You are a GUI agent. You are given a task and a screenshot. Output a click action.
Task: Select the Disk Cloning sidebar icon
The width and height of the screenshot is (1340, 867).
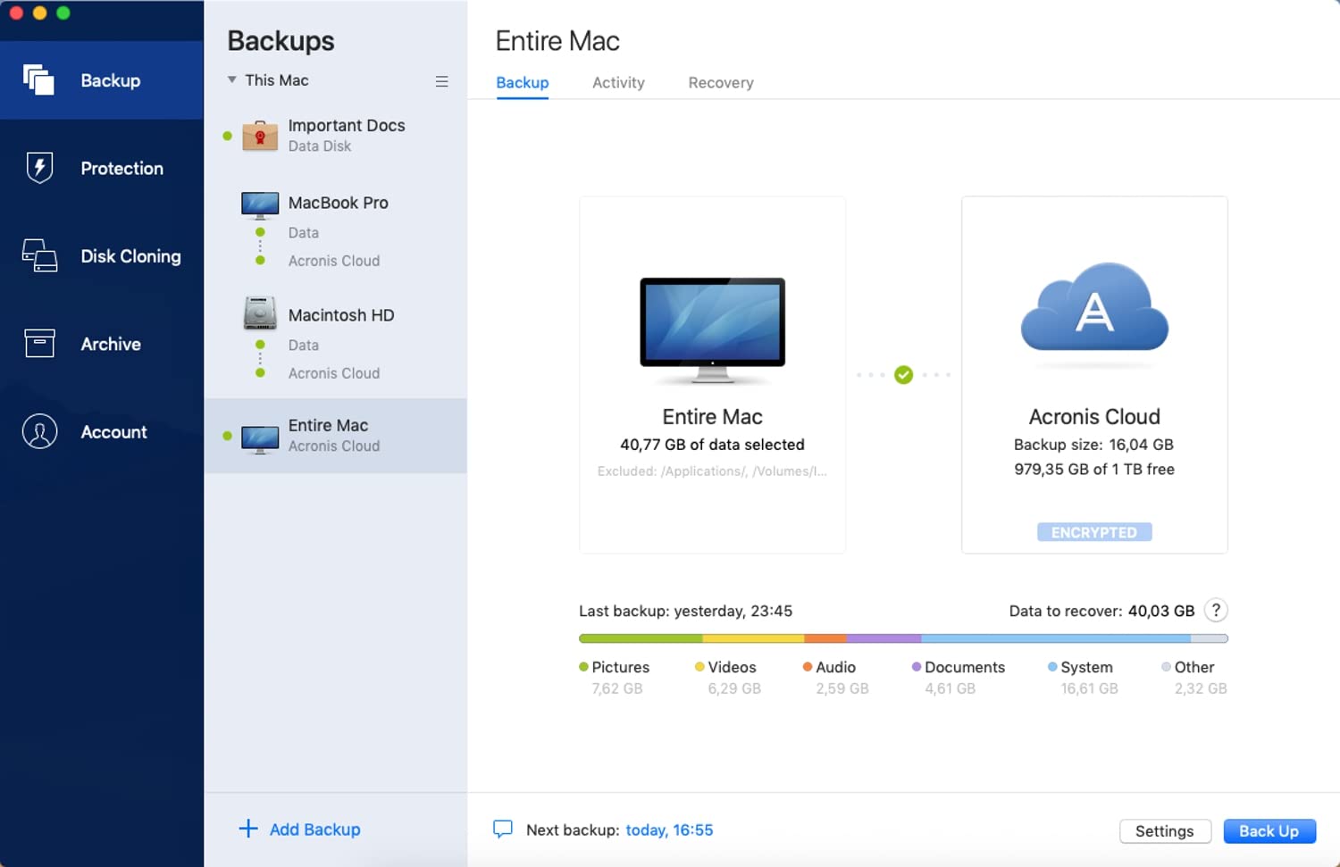click(x=39, y=256)
